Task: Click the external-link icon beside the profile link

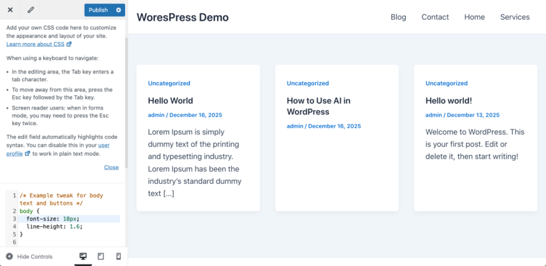Action: click(28, 154)
